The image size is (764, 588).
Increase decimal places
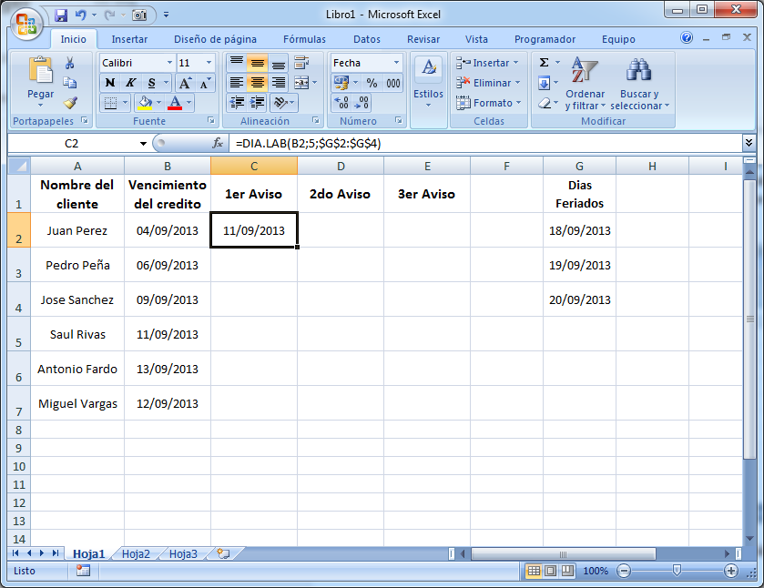[341, 102]
